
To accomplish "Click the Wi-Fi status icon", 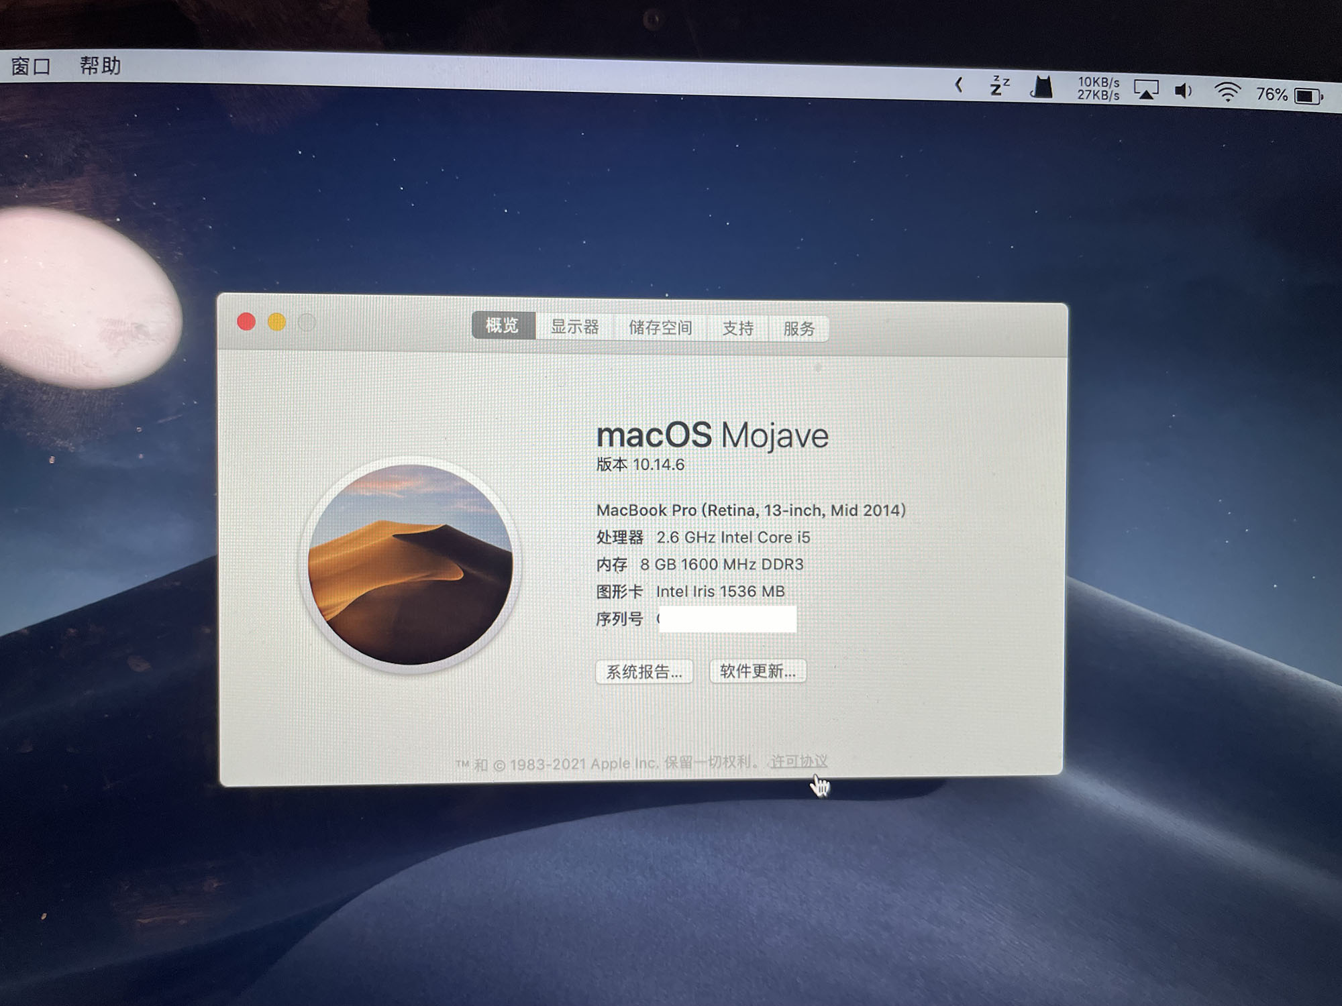I will 1227,92.
